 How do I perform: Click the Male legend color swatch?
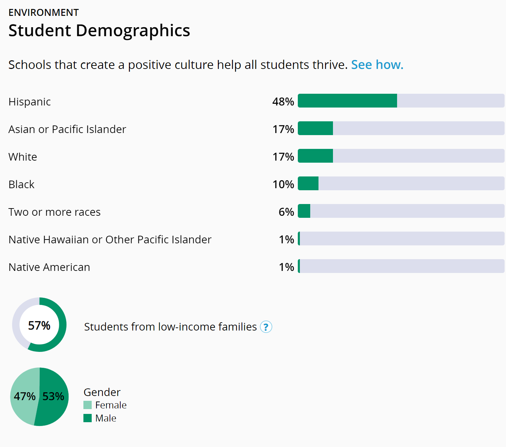point(88,418)
